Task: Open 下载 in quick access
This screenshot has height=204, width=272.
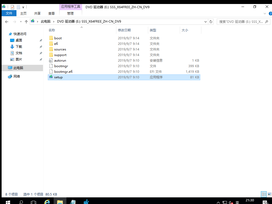Action: click(x=19, y=47)
